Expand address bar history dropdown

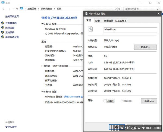[x=116, y=9]
